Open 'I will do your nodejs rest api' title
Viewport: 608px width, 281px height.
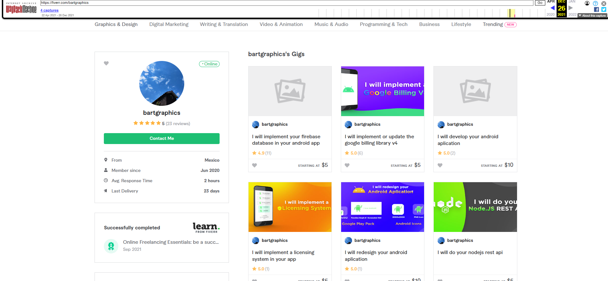coord(470,252)
